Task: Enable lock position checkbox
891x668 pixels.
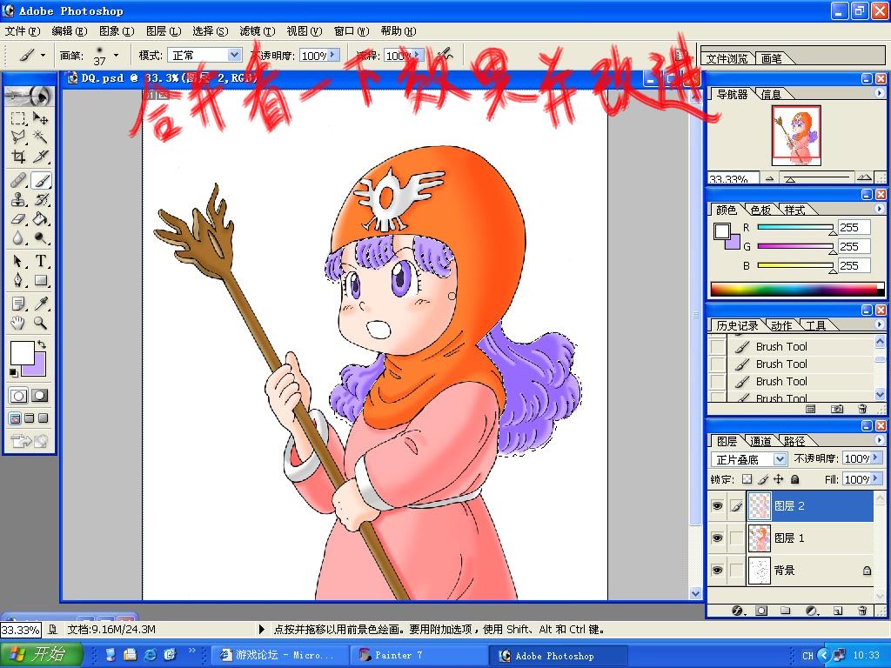Action: point(779,479)
